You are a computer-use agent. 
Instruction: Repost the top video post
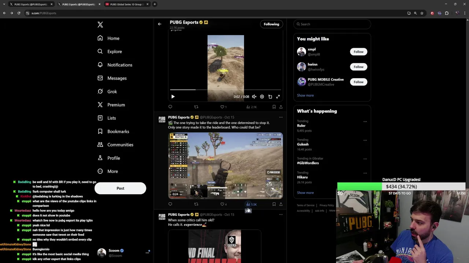(x=196, y=107)
